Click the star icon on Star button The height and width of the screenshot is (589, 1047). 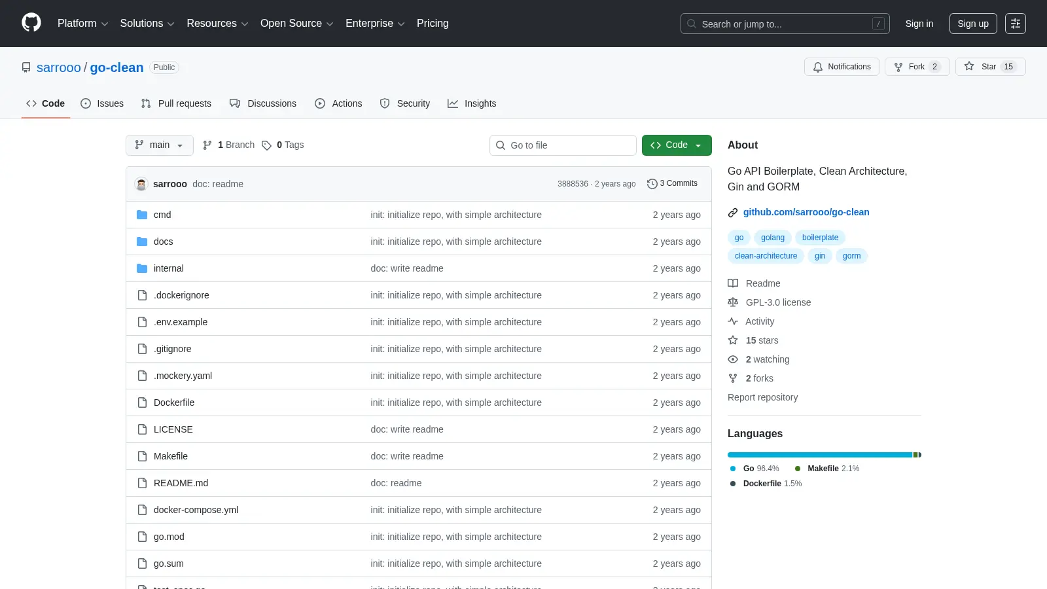[x=969, y=66]
